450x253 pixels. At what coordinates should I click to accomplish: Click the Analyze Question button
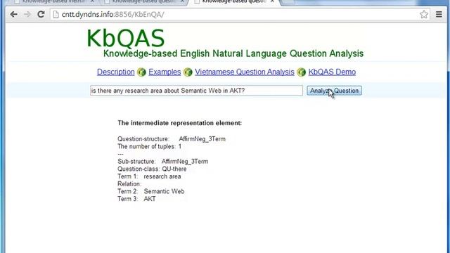click(x=335, y=91)
